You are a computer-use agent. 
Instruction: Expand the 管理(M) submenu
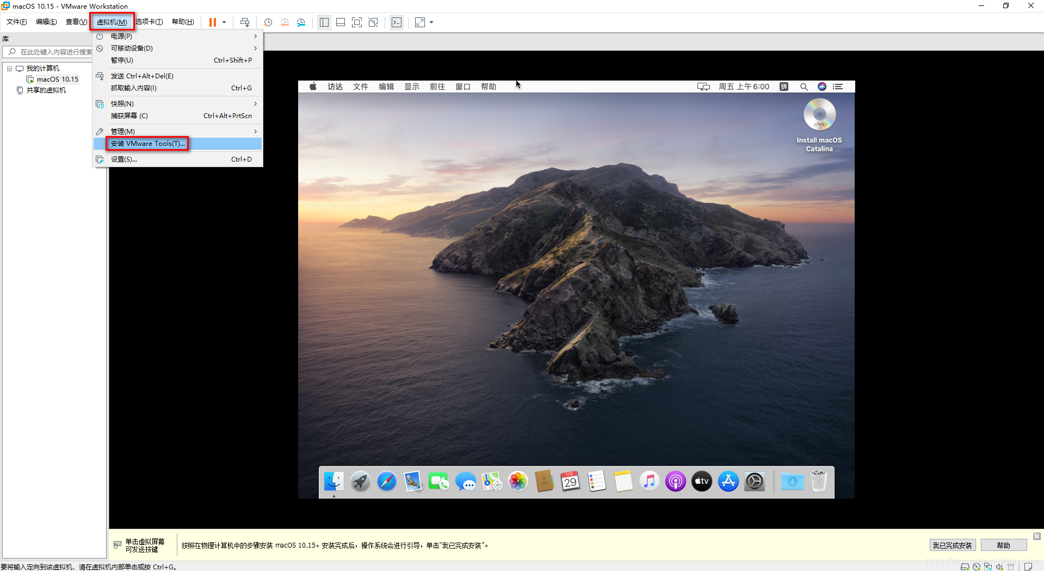(178, 132)
